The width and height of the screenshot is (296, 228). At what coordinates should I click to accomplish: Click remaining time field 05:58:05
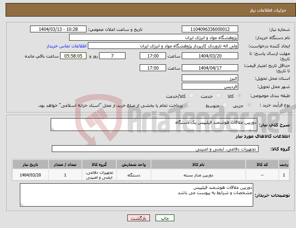coord(73,56)
